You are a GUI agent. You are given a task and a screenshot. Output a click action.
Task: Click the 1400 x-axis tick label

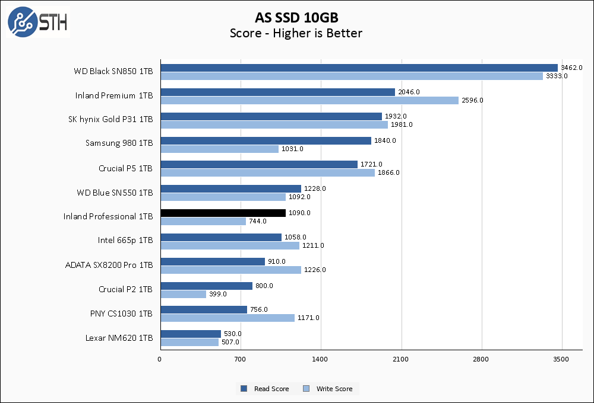tap(320, 359)
